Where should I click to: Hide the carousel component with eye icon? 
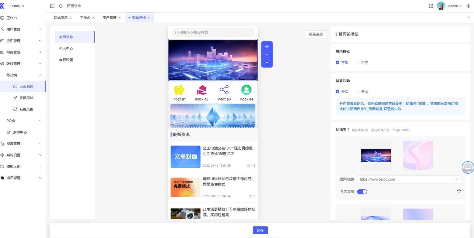[267, 47]
